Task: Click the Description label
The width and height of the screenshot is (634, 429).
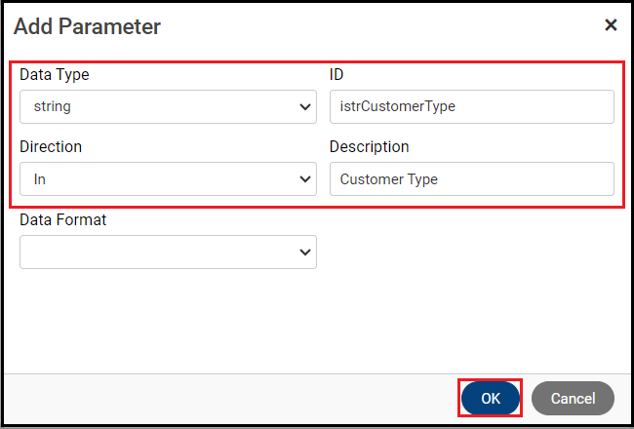Action: pyautogui.click(x=370, y=146)
